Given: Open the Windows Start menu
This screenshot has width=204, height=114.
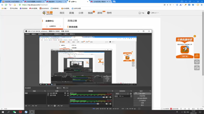Looking at the screenshot, I should coord(3,112).
